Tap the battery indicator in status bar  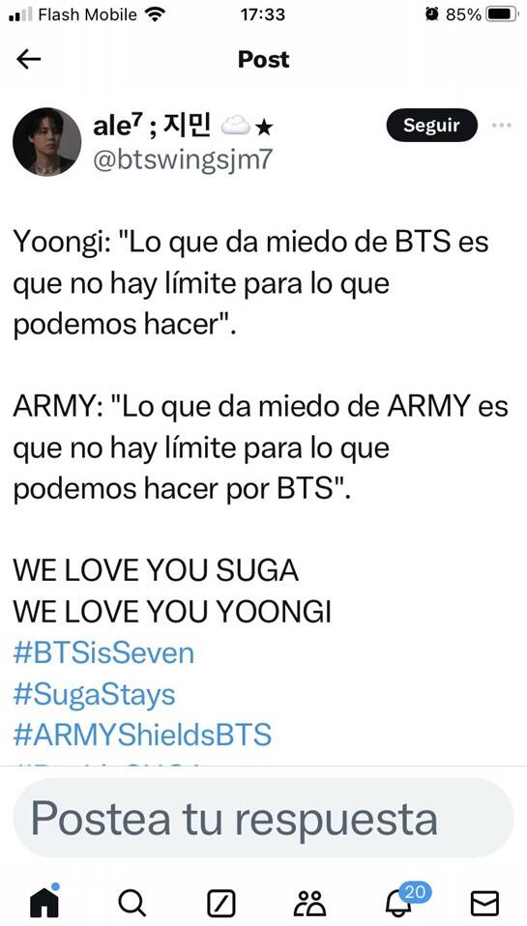pos(502,14)
